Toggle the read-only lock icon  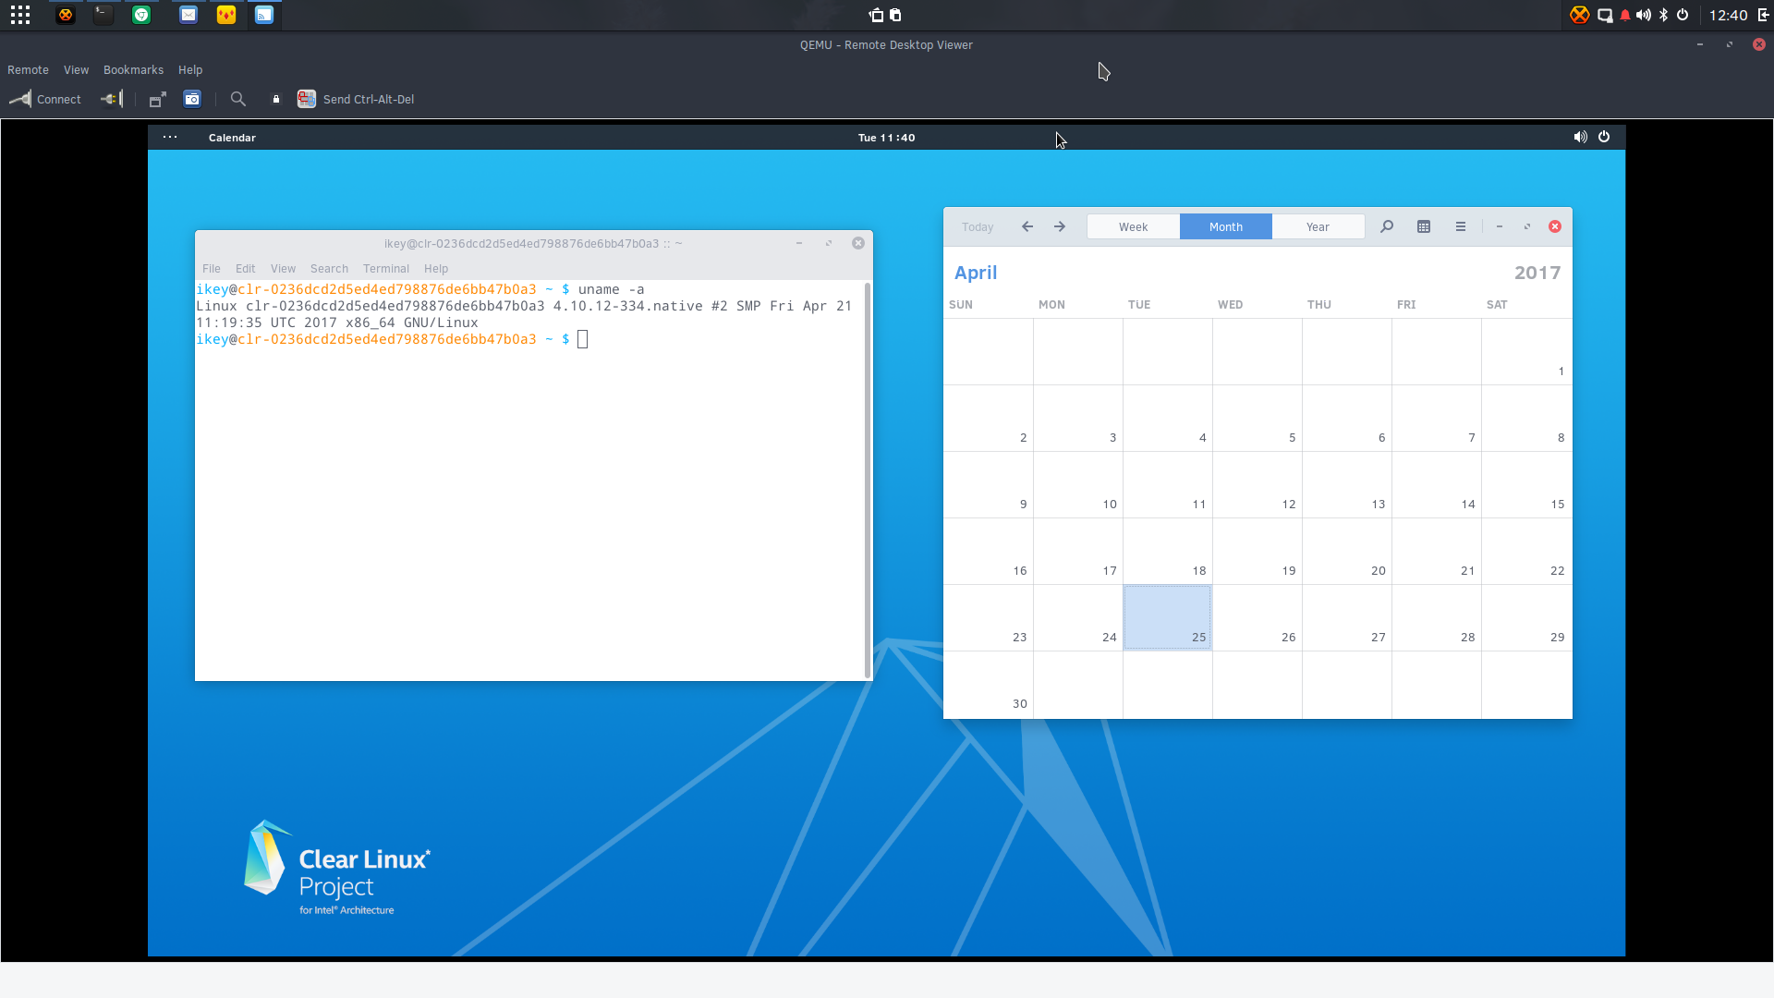275,99
